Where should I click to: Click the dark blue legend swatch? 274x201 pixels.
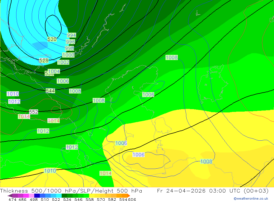tap(37, 196)
